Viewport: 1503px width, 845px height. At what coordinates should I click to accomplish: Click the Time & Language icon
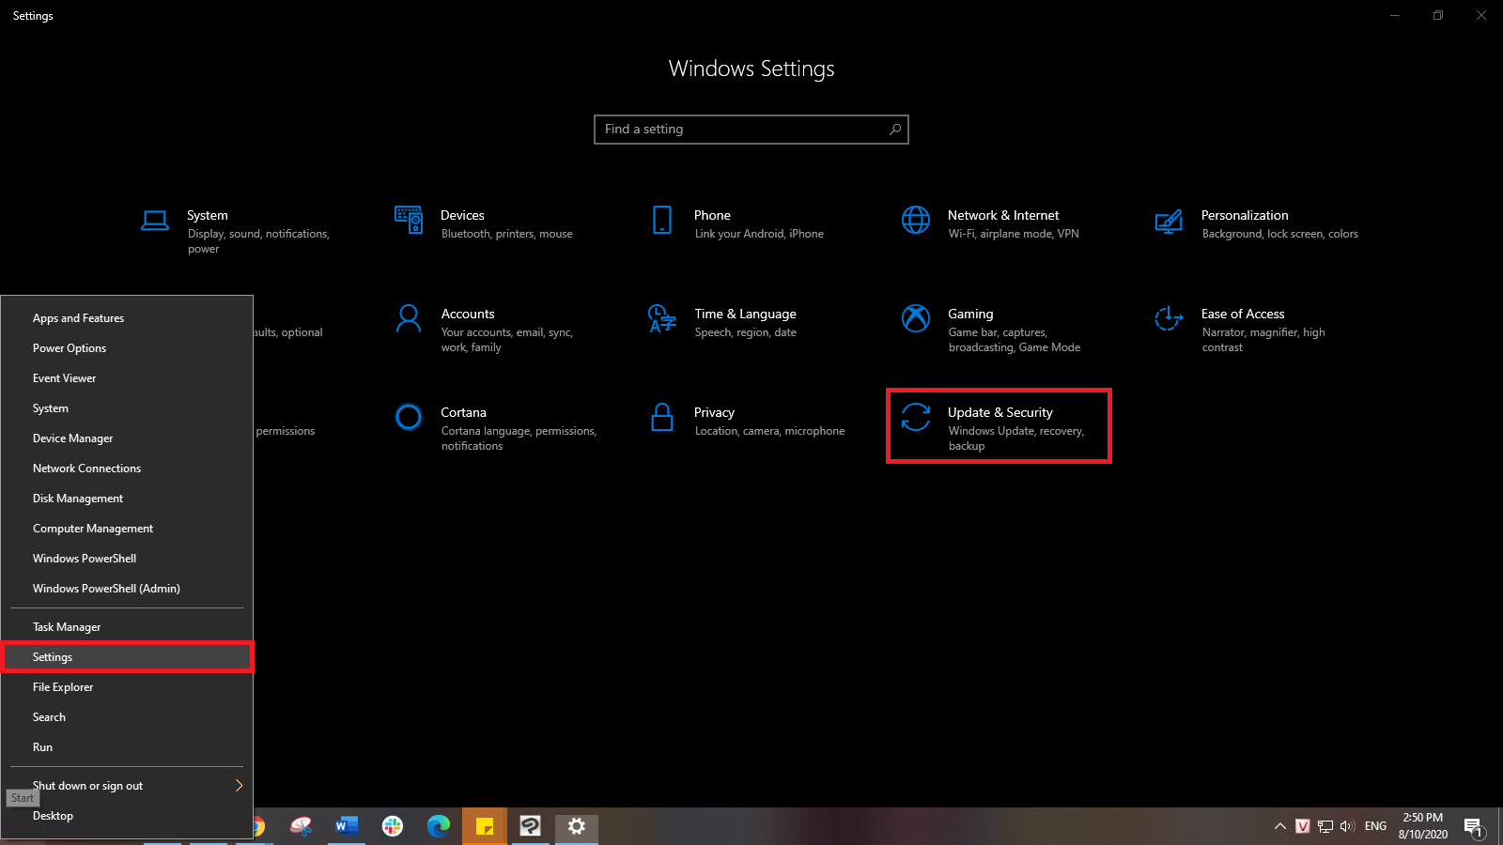(x=662, y=318)
